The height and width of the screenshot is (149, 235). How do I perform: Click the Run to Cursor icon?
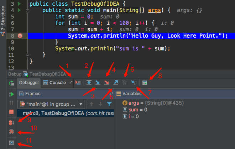[134, 83]
